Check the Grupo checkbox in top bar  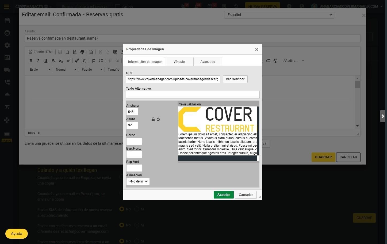tap(117, 6)
